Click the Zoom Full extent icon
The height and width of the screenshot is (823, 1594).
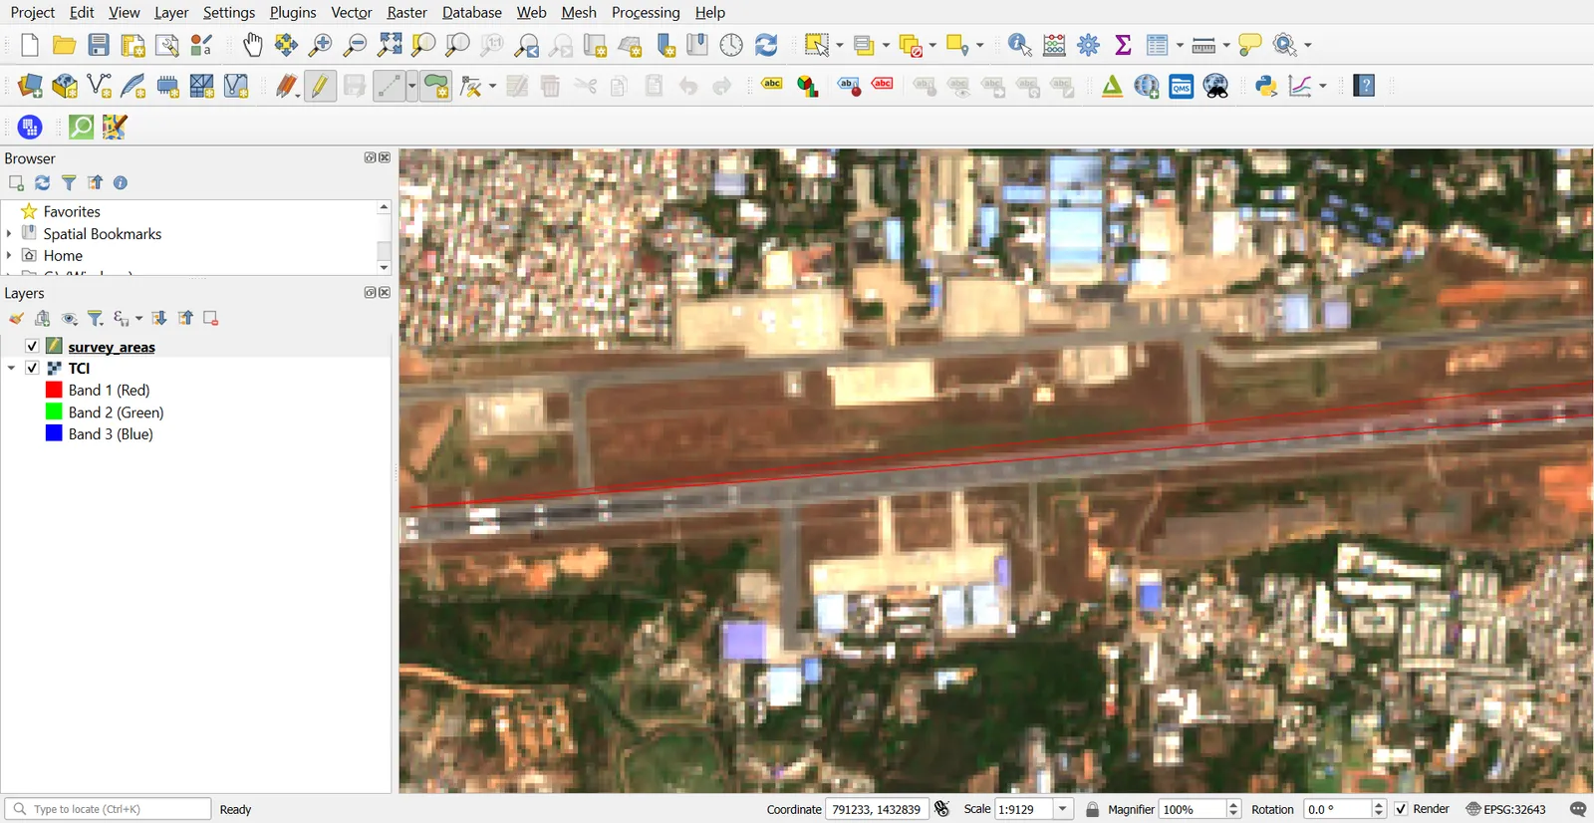pyautogui.click(x=390, y=45)
